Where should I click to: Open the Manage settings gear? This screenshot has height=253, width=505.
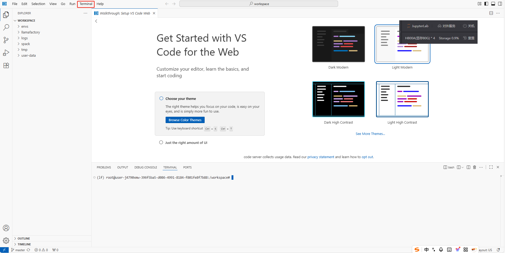(6, 240)
